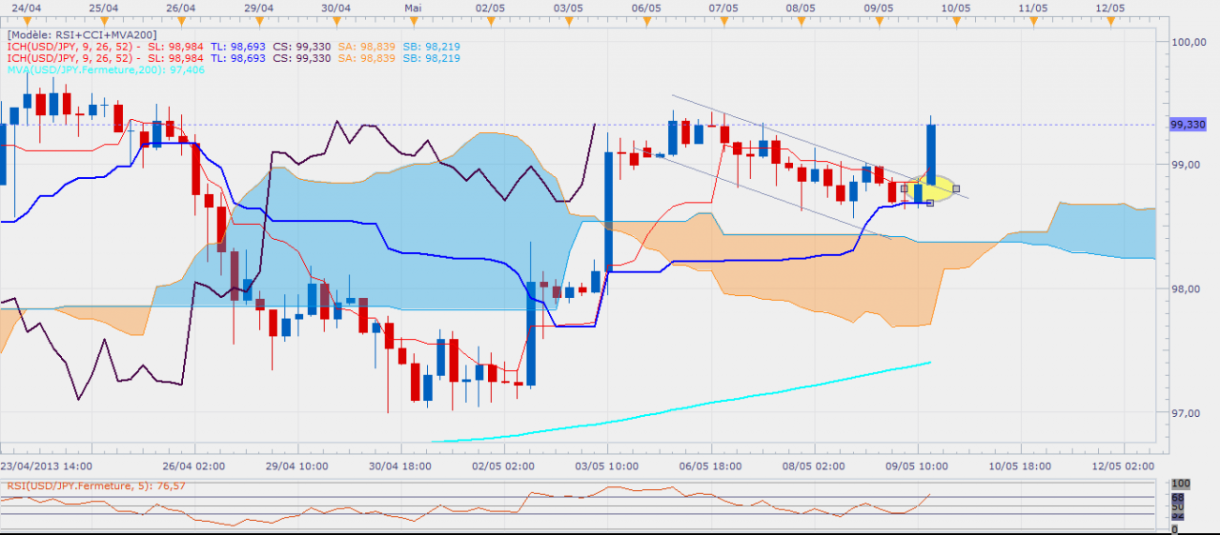Click the orange marker under Mai

413,19
